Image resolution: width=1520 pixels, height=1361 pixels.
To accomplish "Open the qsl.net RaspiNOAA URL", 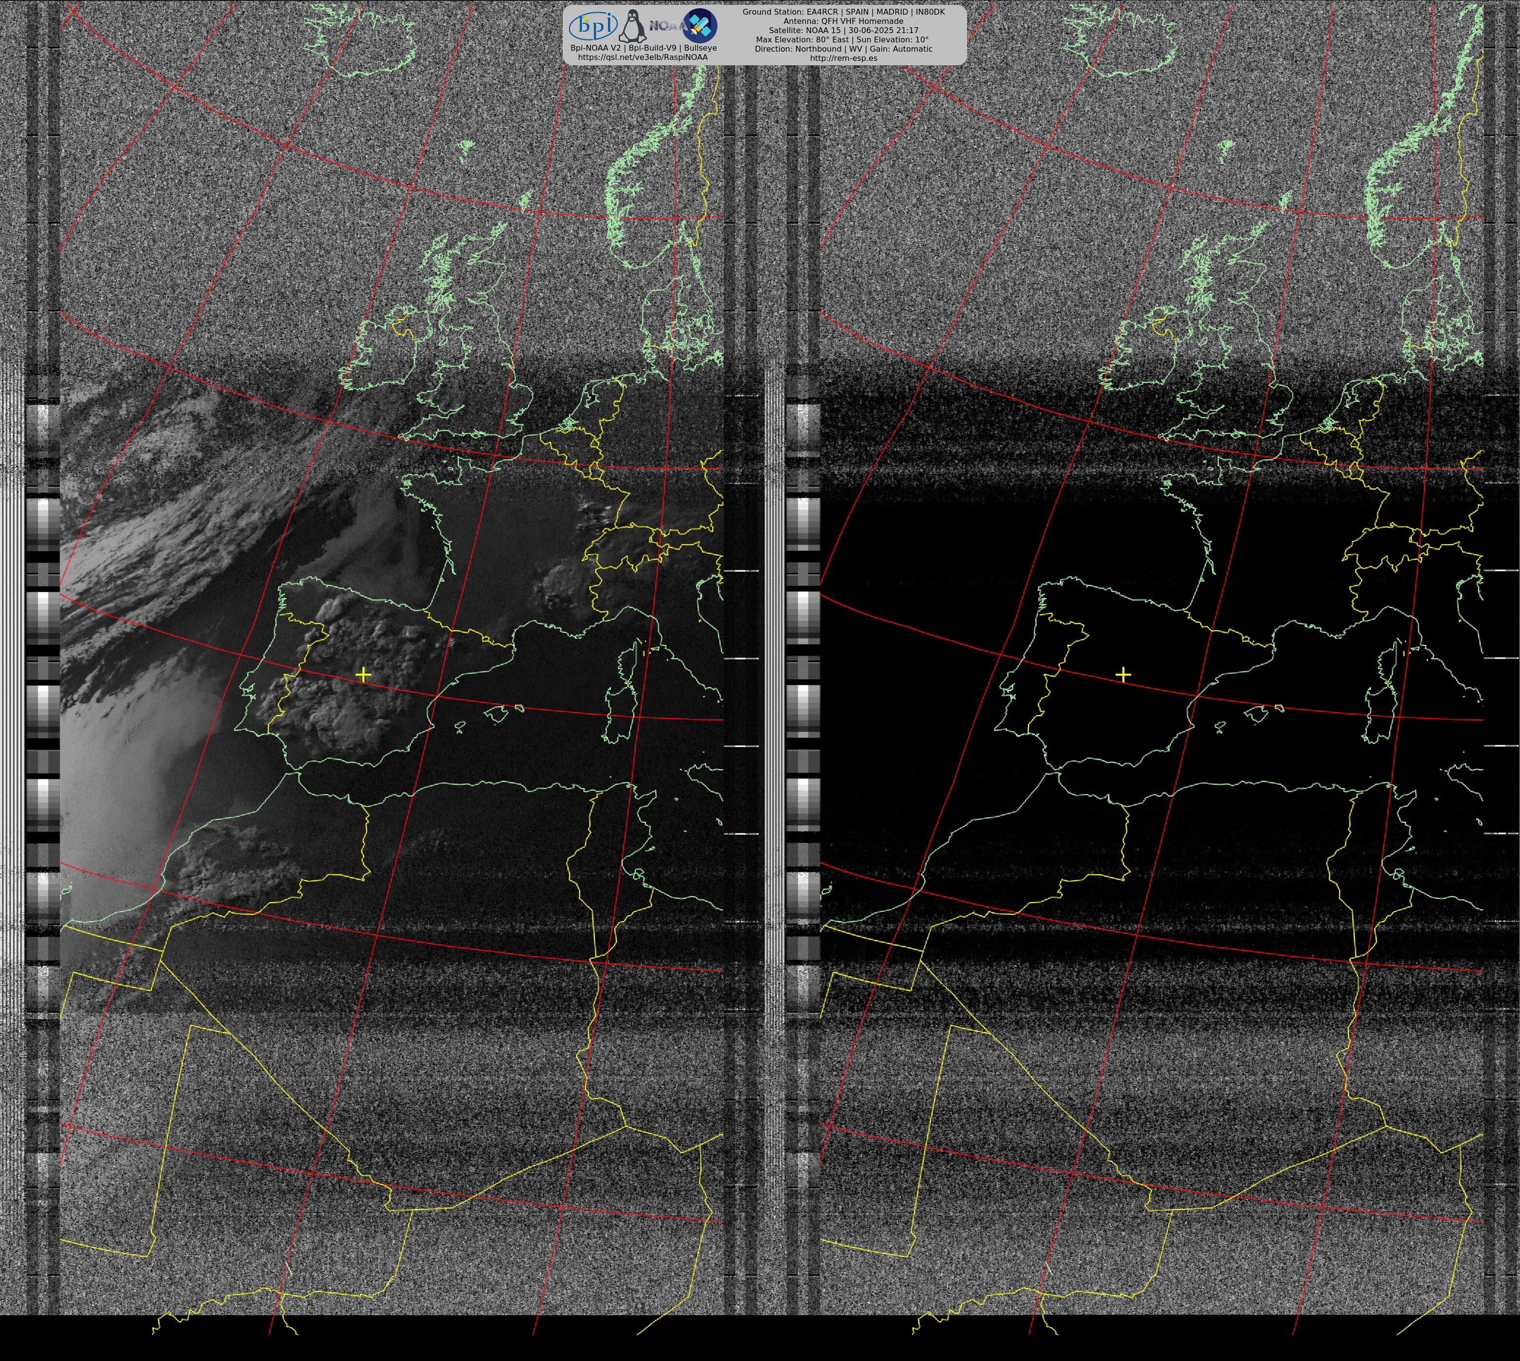I will (x=643, y=57).
